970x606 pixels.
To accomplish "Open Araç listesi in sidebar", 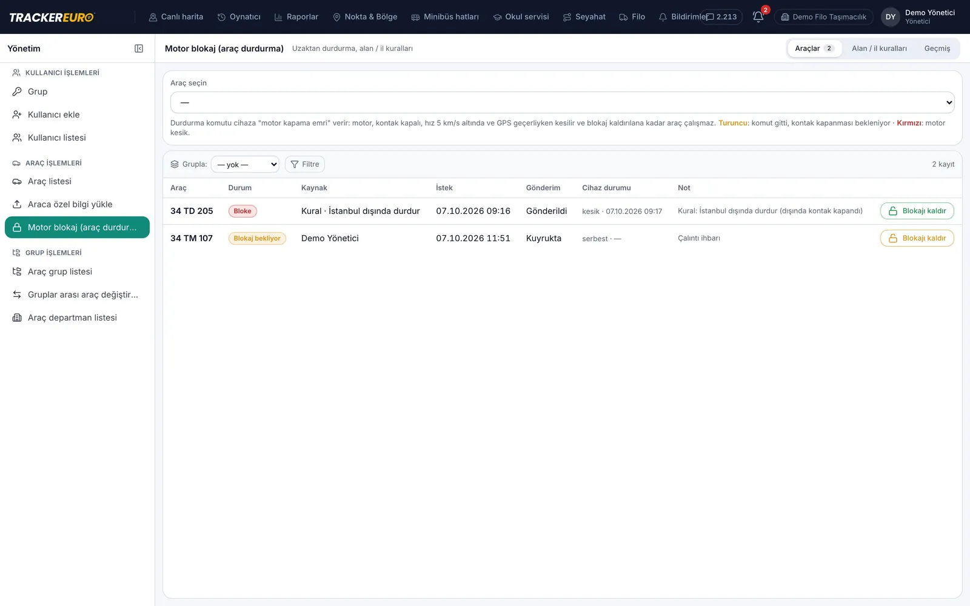I will (x=77, y=181).
